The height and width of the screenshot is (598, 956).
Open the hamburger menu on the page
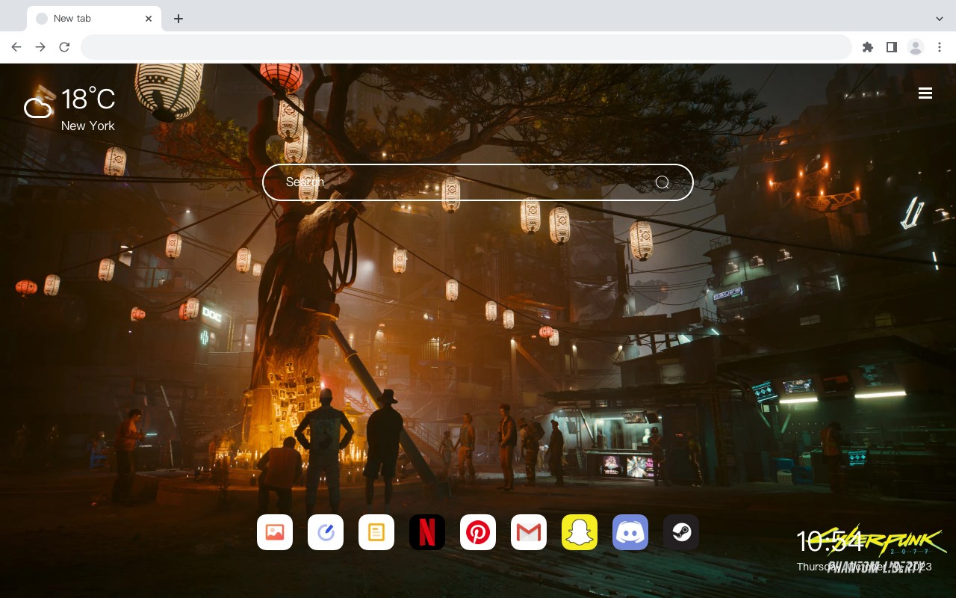(925, 93)
